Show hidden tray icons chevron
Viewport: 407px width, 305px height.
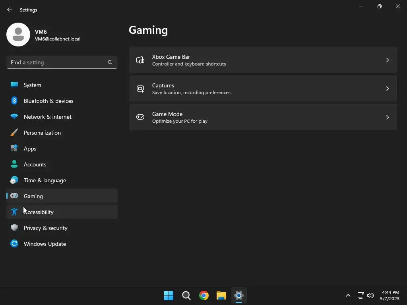(348, 295)
